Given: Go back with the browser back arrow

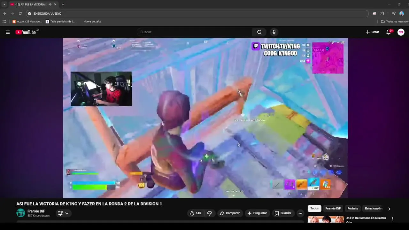Looking at the screenshot, I should click(x=5, y=13).
